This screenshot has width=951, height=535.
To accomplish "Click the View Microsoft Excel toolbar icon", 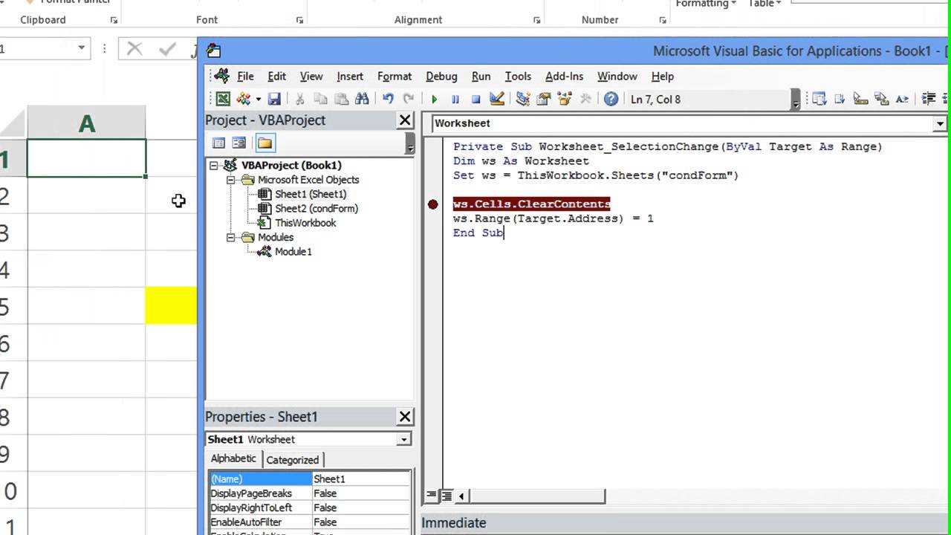I will pyautogui.click(x=223, y=99).
